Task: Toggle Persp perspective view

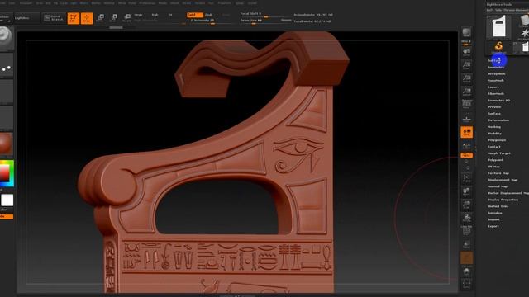Action: pos(466,105)
